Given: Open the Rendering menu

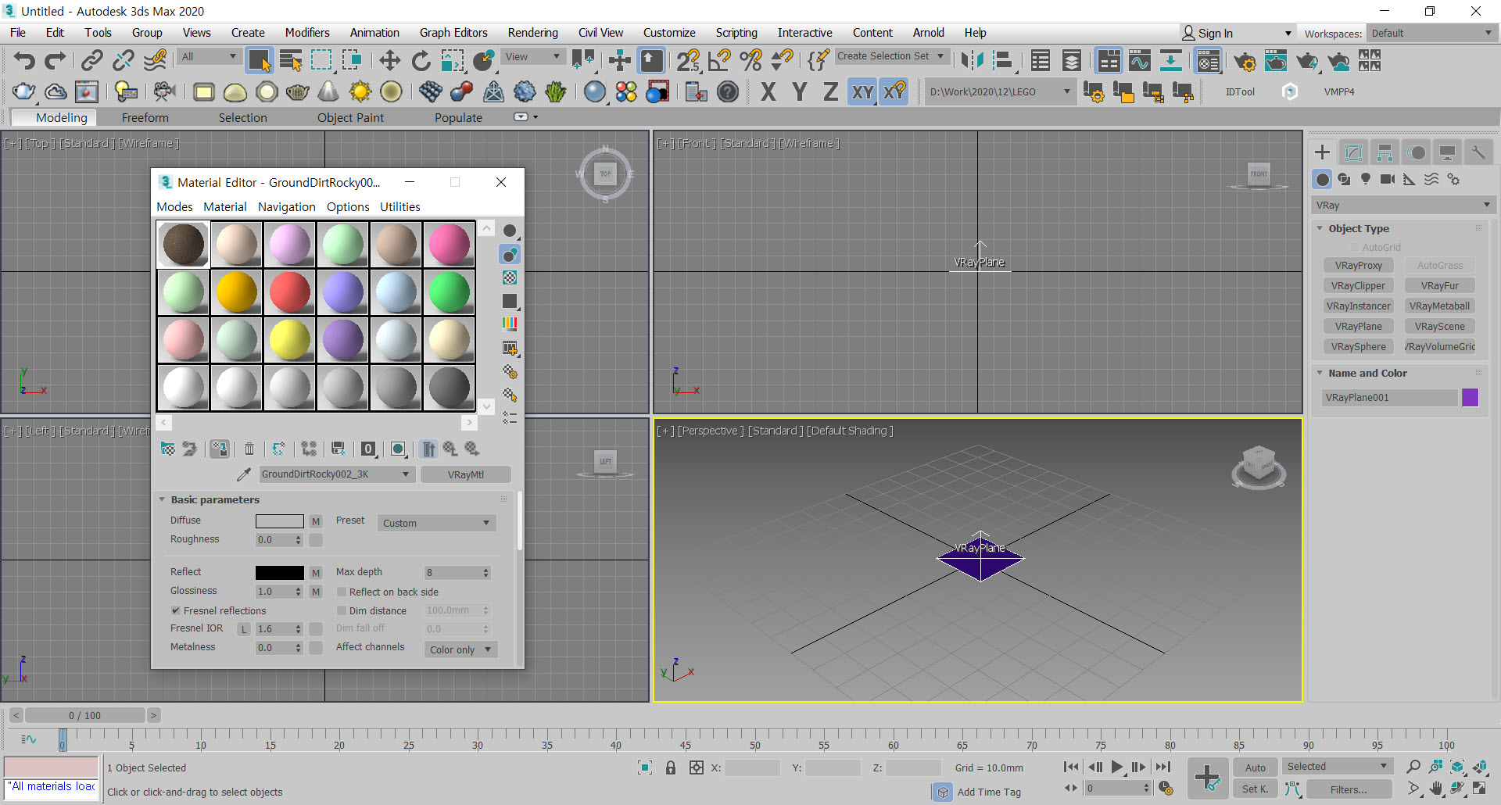Looking at the screenshot, I should click(532, 33).
